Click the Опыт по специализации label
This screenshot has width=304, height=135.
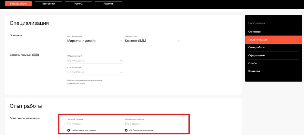click(25, 118)
